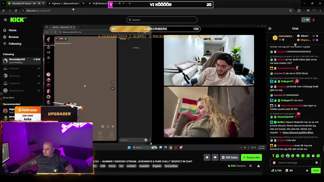Screen dimensions: 324x182
Task: Insert the green emote with purple sunglasses
Action: point(288,156)
